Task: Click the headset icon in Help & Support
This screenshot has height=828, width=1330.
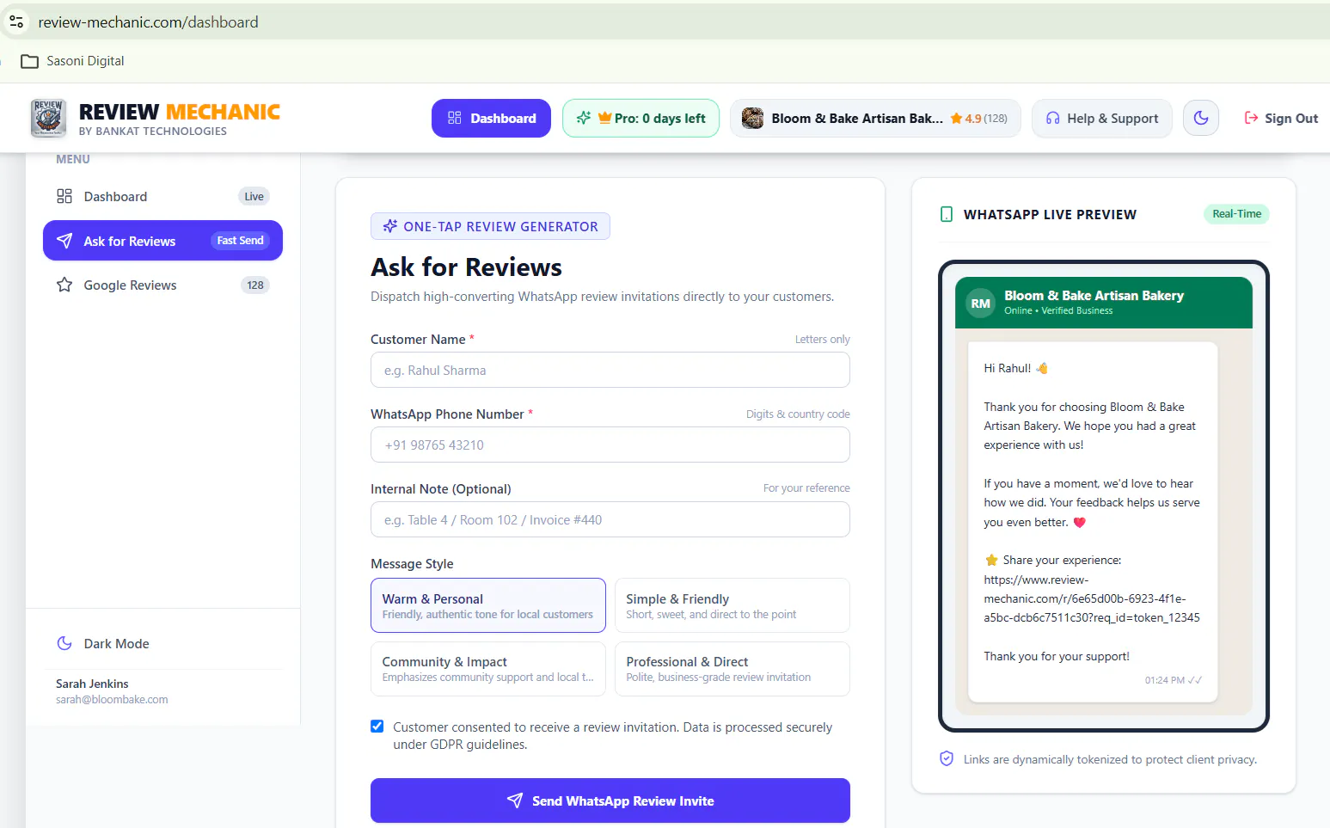Action: (x=1052, y=118)
